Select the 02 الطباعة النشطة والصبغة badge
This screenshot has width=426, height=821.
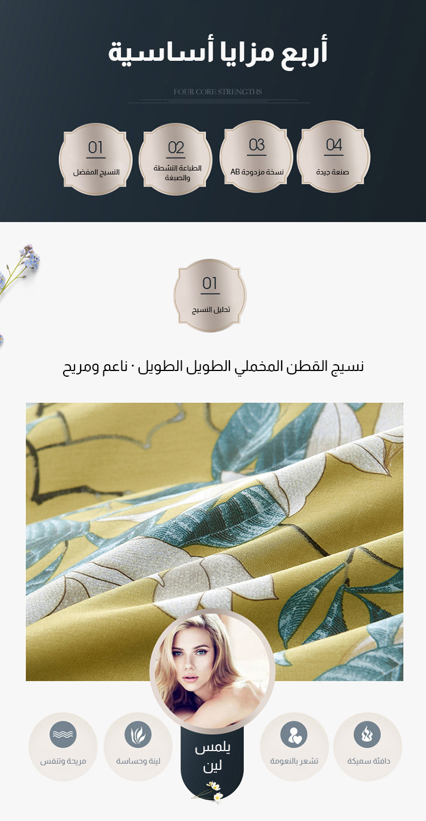point(176,160)
